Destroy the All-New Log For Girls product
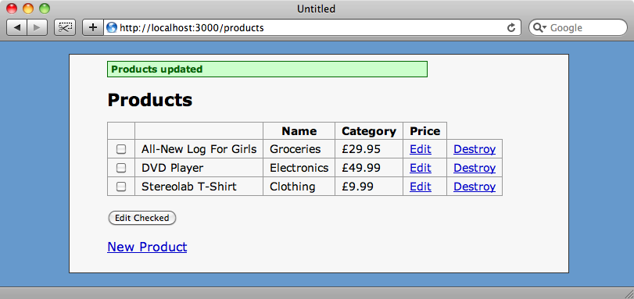 [475, 149]
